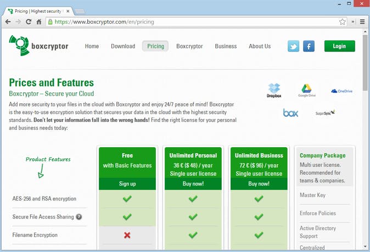Viewport: 370px width, 252px height.
Task: Click the Google Drive logo
Action: tap(306, 91)
